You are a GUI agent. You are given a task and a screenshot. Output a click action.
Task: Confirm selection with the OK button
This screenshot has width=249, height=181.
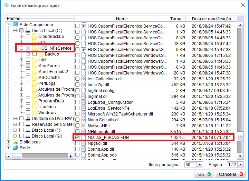click(x=203, y=174)
